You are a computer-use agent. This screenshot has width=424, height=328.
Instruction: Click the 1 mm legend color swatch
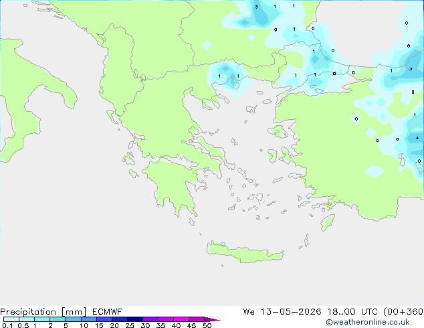click(x=42, y=319)
